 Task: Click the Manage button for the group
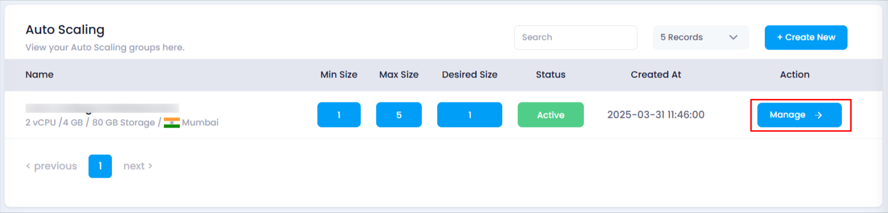tap(799, 115)
